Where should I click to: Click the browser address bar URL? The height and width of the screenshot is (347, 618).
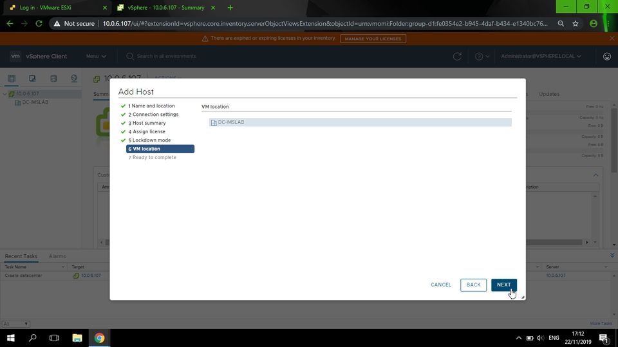point(325,24)
